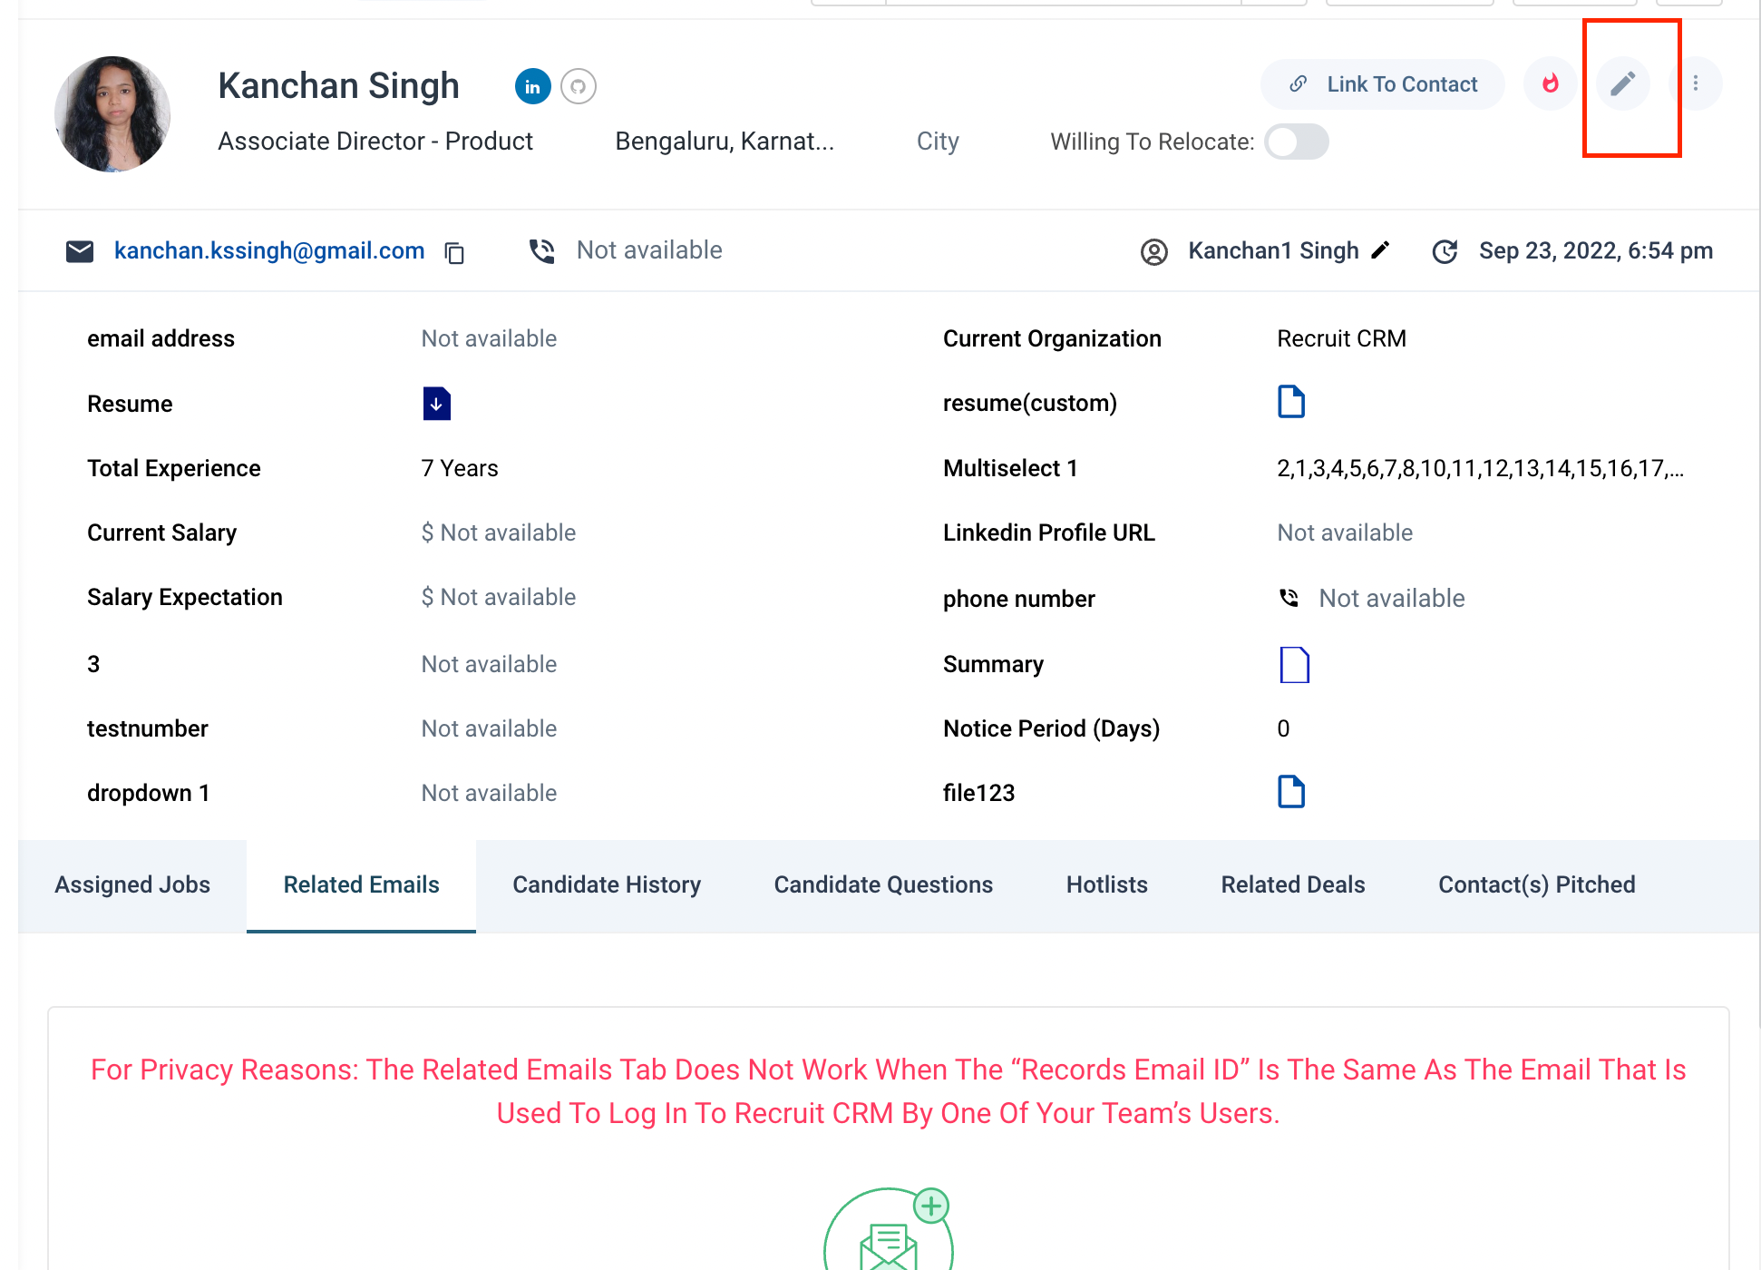Viewport: 1761px width, 1270px height.
Task: Open the file123 attachment icon
Action: pyautogui.click(x=1291, y=792)
